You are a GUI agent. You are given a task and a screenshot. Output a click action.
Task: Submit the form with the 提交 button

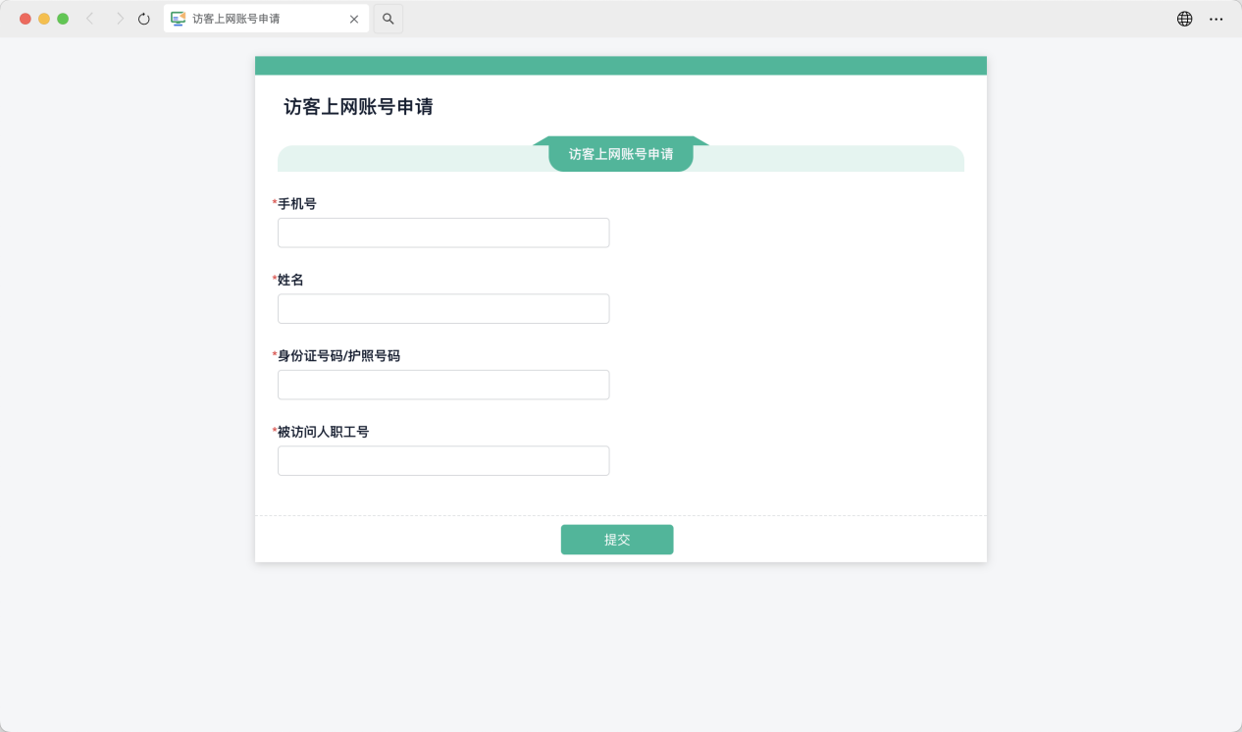[x=616, y=539]
